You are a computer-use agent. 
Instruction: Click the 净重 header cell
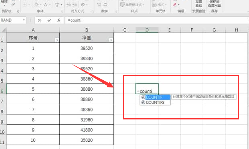(x=87, y=38)
